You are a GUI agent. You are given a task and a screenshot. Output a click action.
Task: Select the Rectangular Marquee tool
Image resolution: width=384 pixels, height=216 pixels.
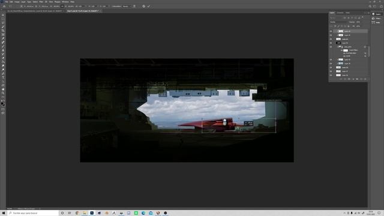(x=3, y=19)
